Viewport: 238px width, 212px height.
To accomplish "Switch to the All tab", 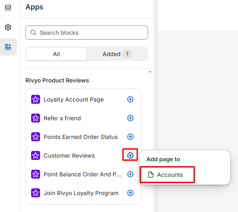I will tap(56, 54).
